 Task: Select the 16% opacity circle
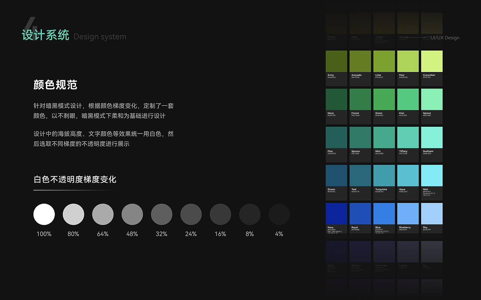(x=220, y=214)
